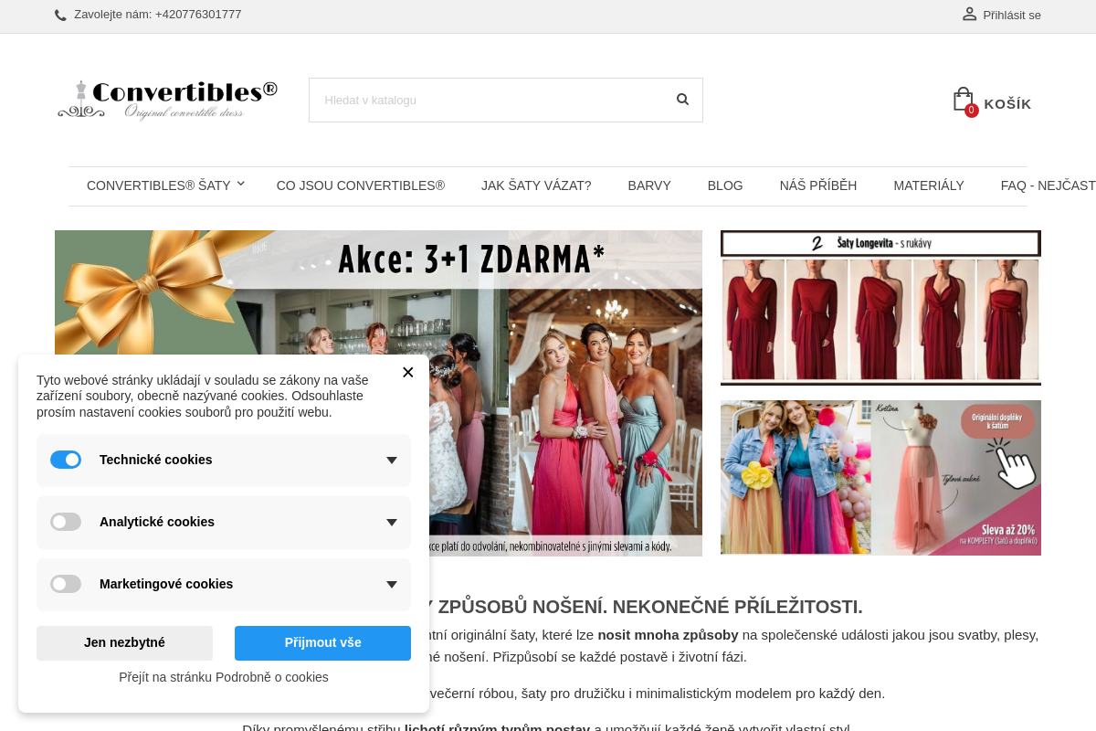Go to the Barvy menu item

click(x=649, y=185)
